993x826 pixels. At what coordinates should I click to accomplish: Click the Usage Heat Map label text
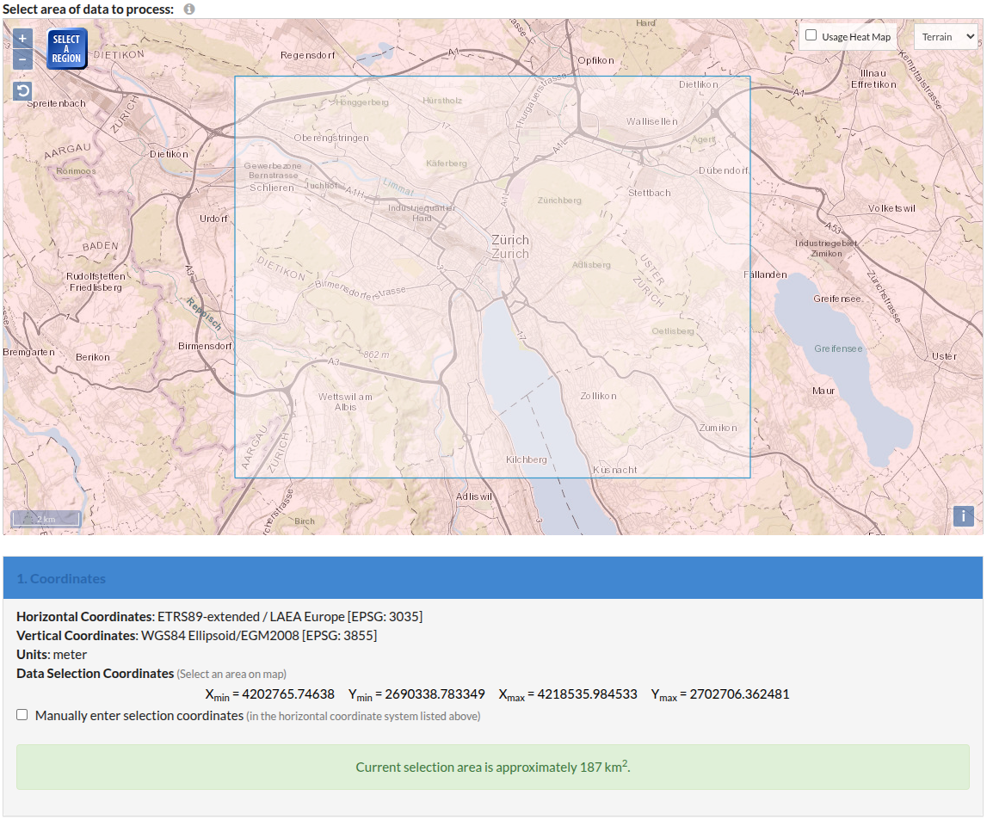(855, 37)
